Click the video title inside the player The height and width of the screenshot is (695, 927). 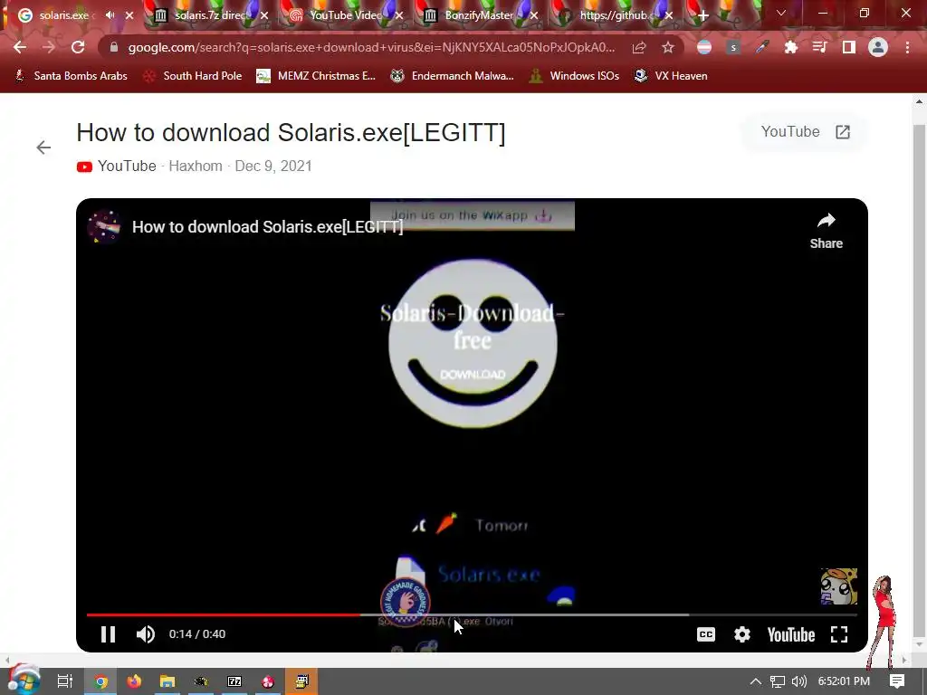tap(267, 227)
